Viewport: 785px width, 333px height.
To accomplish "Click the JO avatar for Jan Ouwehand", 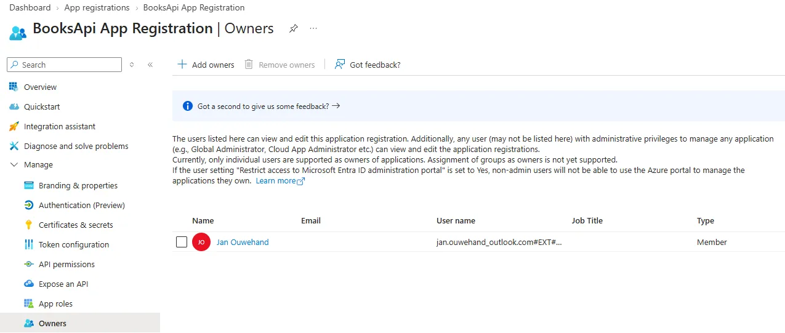I will 201,242.
